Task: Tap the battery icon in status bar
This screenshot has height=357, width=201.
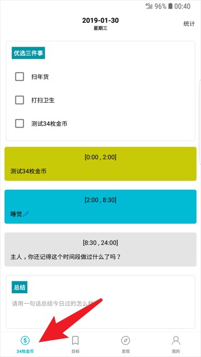Action: (x=170, y=6)
